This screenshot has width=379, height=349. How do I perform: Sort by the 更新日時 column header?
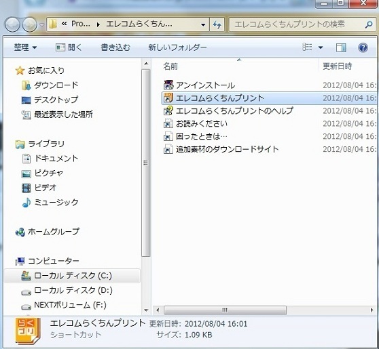pyautogui.click(x=337, y=66)
